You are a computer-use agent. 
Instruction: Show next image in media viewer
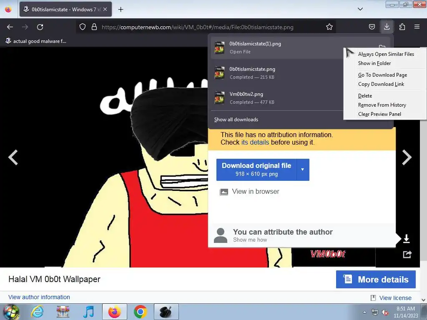tap(407, 157)
